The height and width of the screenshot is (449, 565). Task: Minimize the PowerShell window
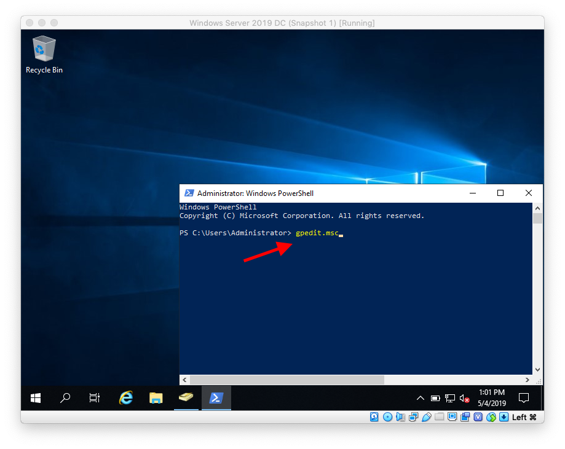(x=473, y=193)
